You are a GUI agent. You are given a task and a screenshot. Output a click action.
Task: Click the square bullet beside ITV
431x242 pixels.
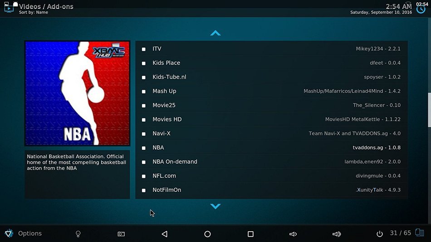[x=143, y=49]
